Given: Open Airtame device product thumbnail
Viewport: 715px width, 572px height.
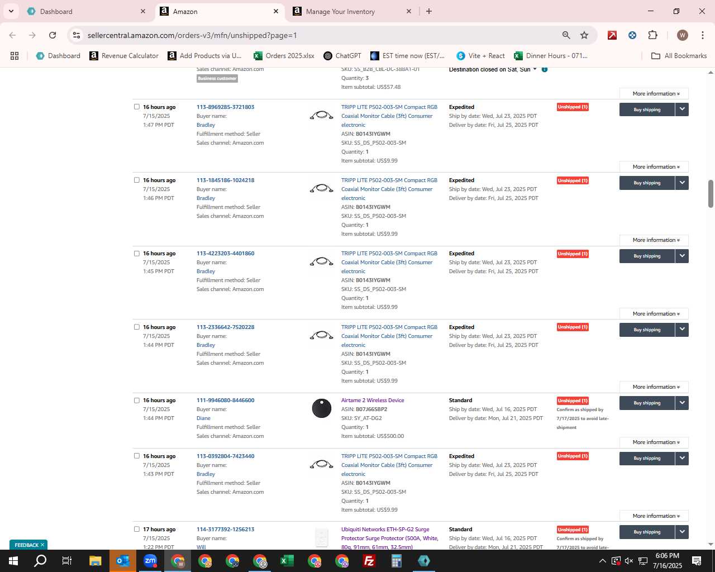Looking at the screenshot, I should (x=321, y=408).
